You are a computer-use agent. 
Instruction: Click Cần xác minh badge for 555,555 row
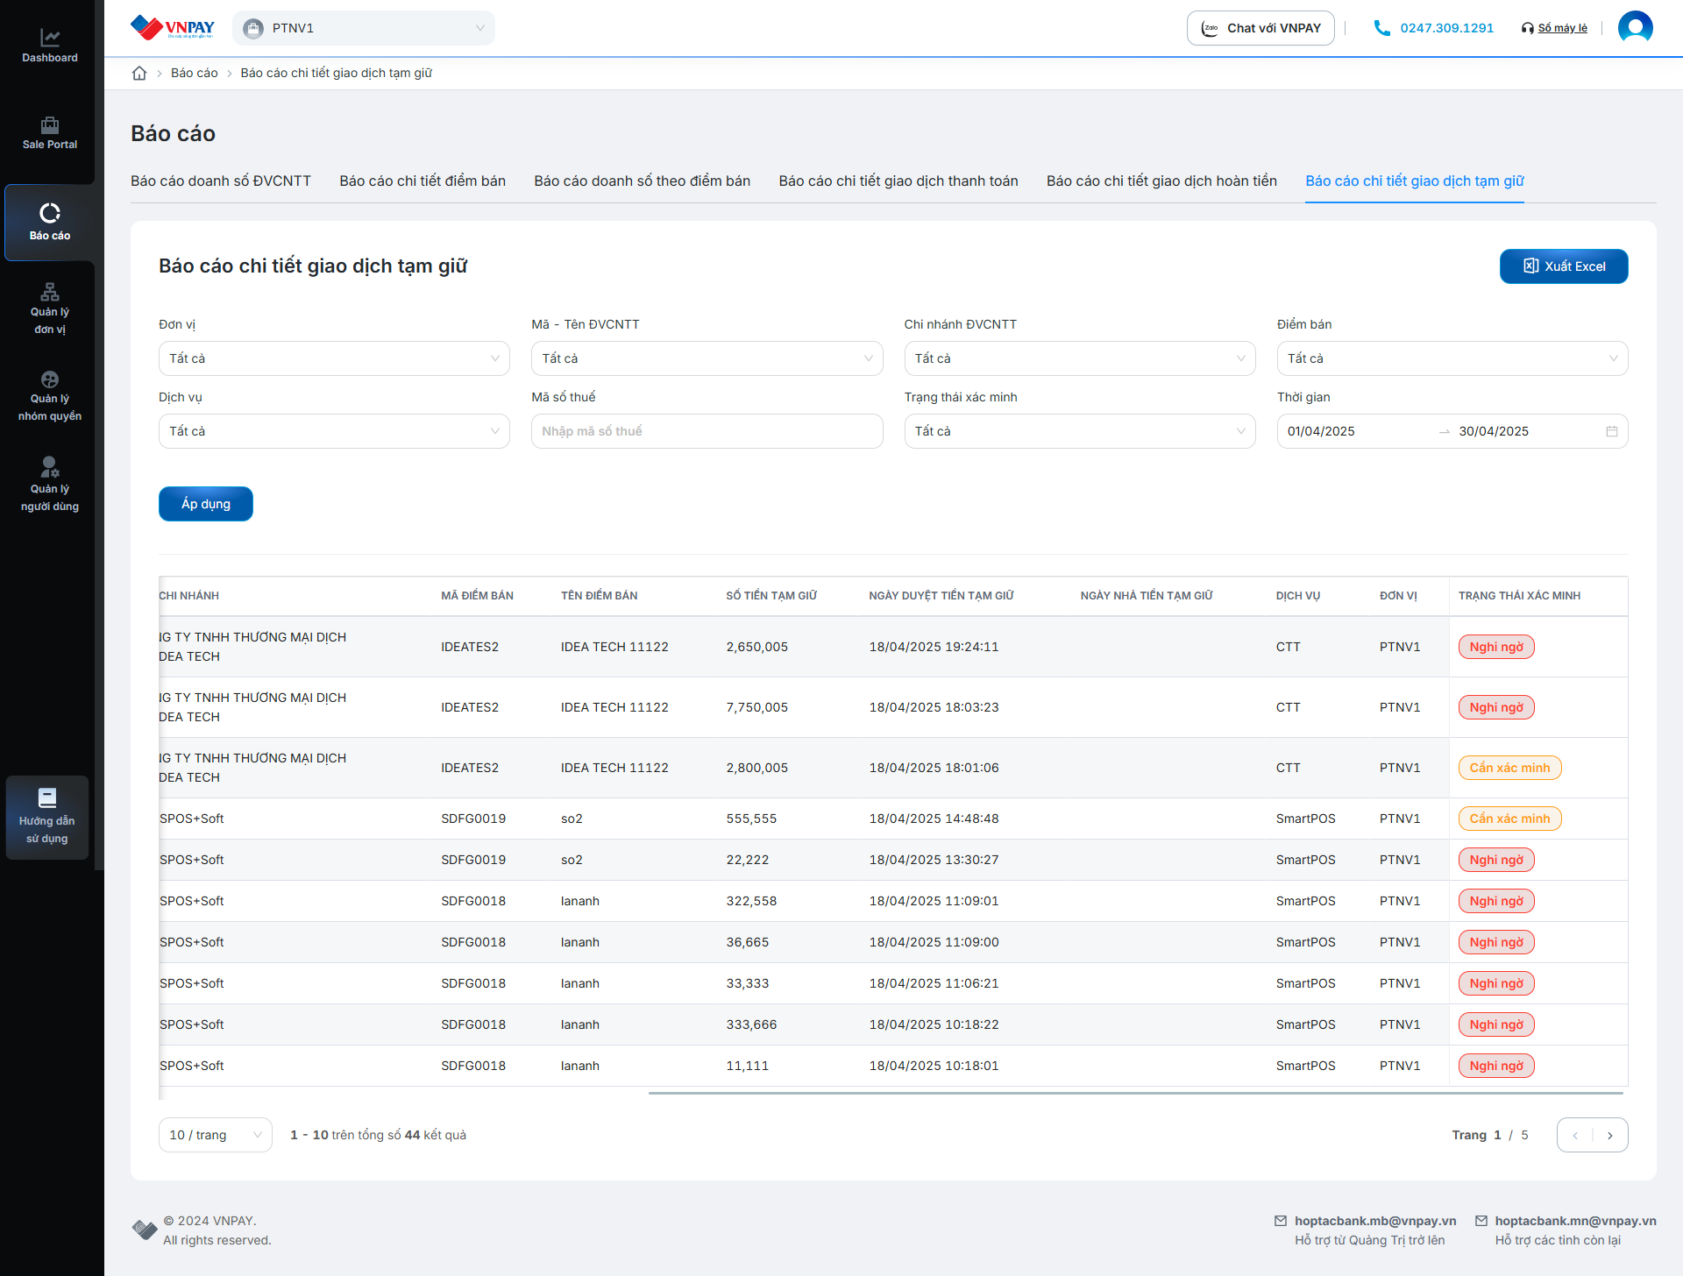1509,819
